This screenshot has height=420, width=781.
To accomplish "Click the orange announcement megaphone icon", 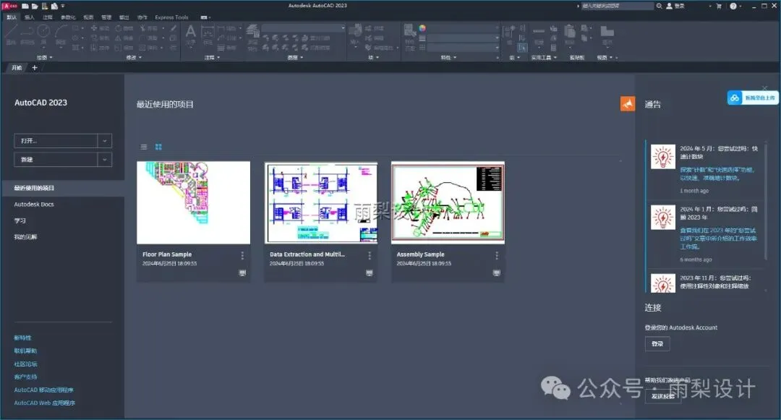I will (628, 103).
